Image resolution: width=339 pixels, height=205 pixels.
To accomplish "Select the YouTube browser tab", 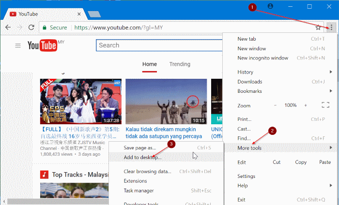I will coord(45,14).
